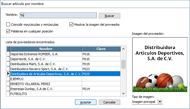
Task: Click the Aceptar button
Action: click(x=86, y=102)
